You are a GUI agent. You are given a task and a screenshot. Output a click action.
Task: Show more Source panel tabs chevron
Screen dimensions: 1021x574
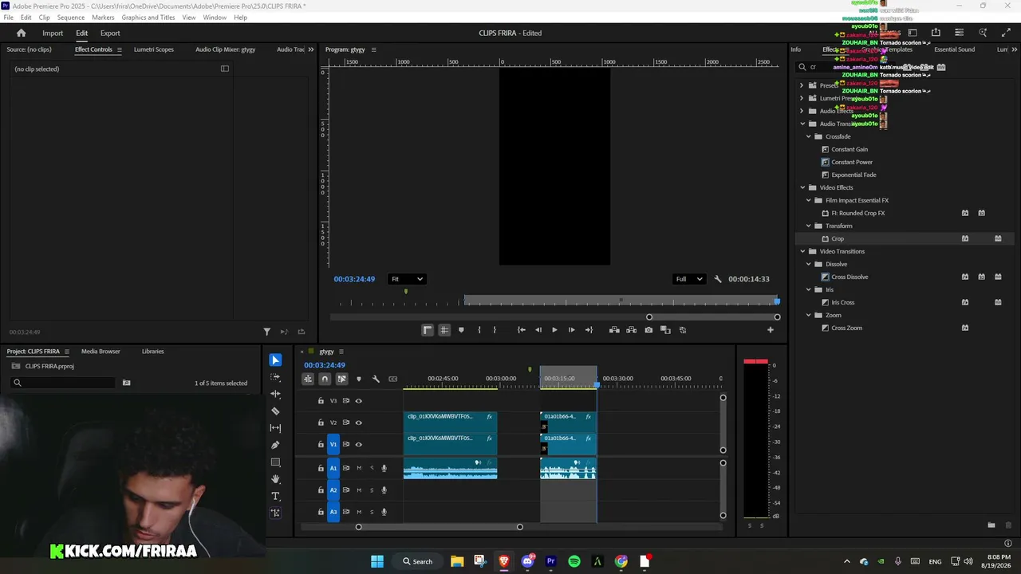click(x=310, y=49)
